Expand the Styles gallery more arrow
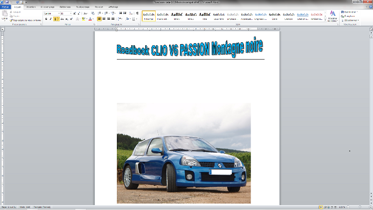Viewport: 373px width, 210px height. (x=325, y=20)
